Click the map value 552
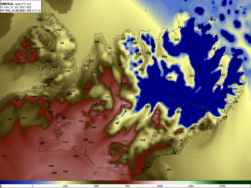The height and width of the screenshot is (188, 251). click(x=42, y=143)
